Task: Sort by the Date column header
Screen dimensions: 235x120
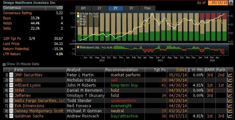Action: (177, 70)
